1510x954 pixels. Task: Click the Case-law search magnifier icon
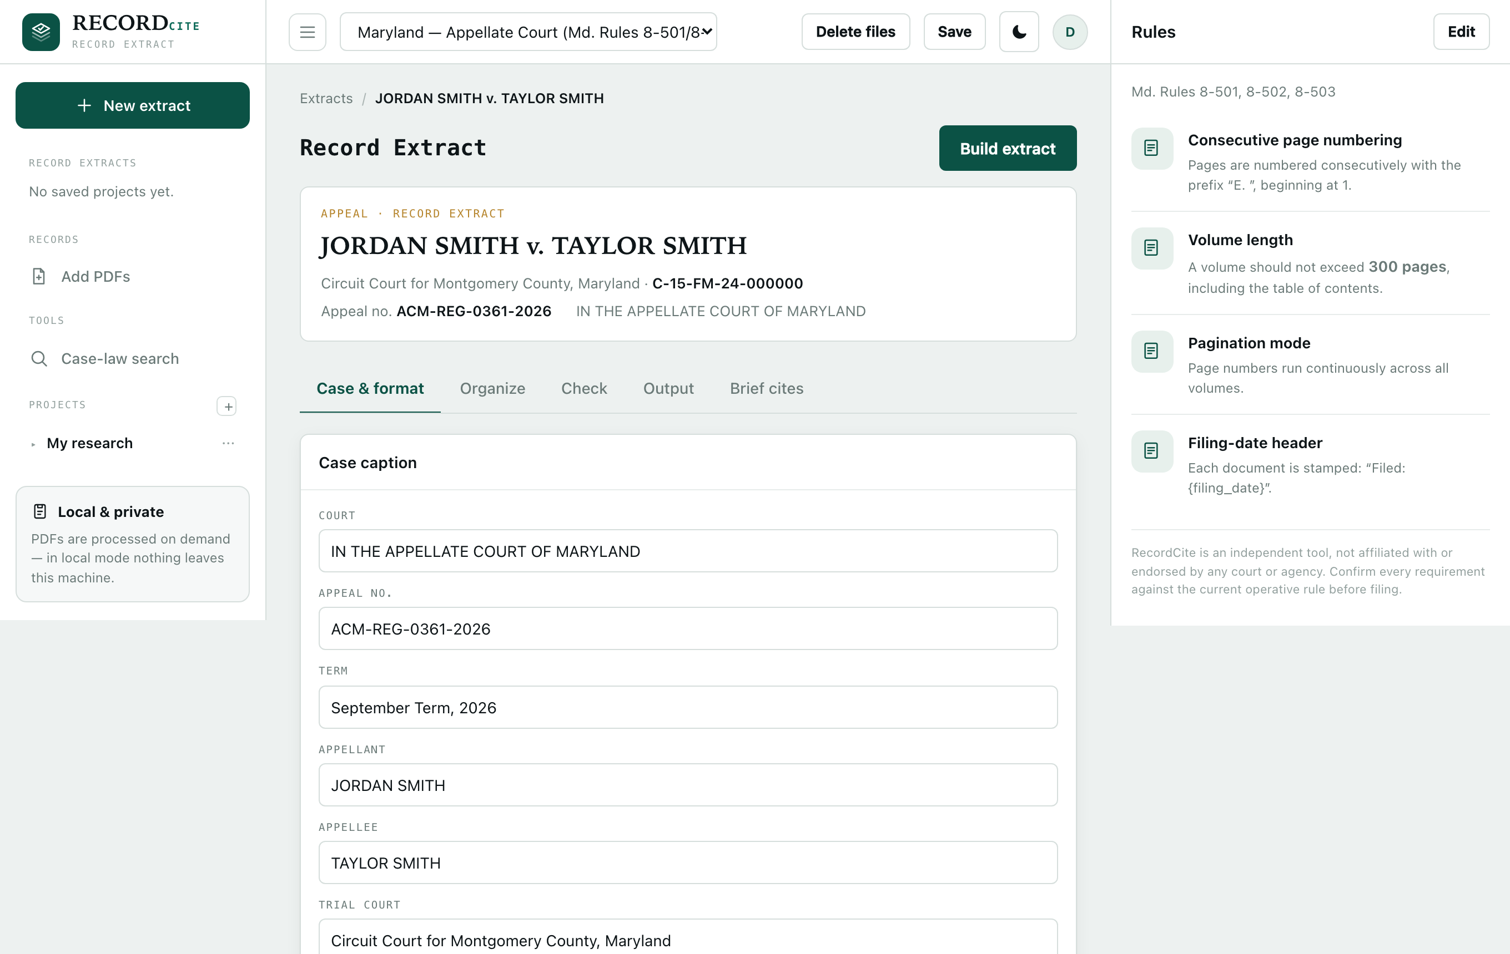coord(39,358)
